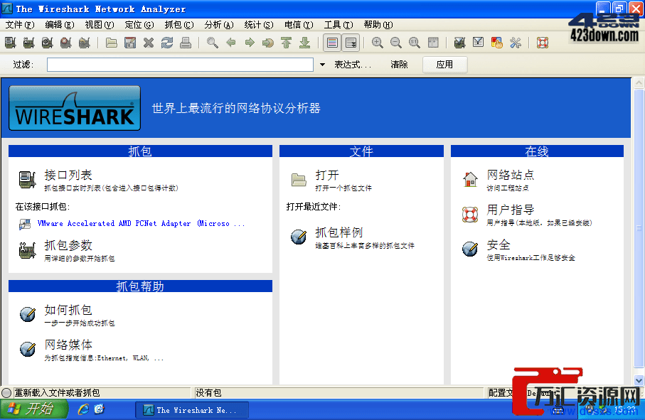Click the Windows 开始 Start button

(x=34, y=409)
